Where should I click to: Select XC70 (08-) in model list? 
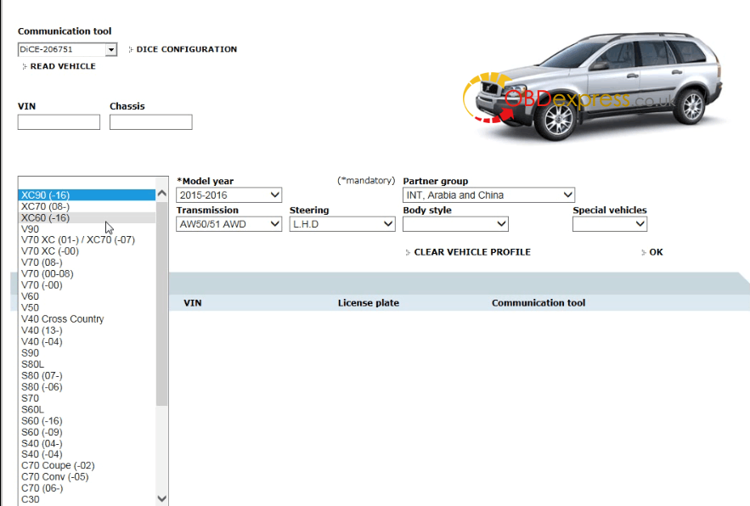point(87,206)
